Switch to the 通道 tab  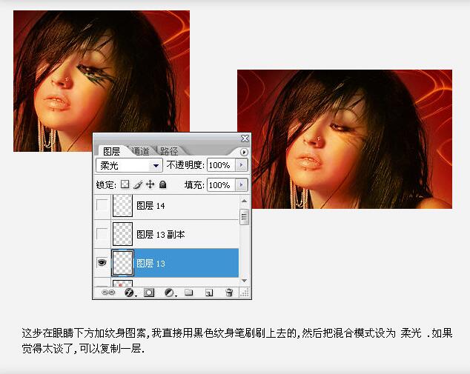(140, 151)
